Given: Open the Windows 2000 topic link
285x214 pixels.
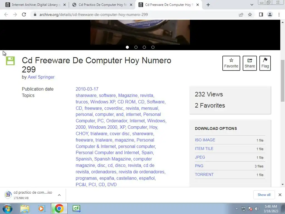Looking at the screenshot, I should pos(102,127).
